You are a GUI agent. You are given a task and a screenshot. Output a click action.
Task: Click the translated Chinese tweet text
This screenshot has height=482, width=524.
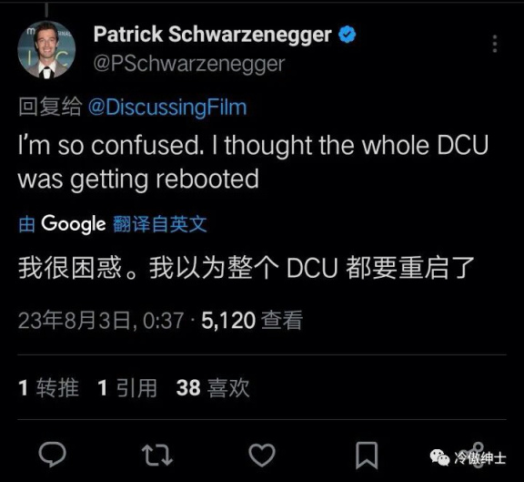click(x=247, y=268)
